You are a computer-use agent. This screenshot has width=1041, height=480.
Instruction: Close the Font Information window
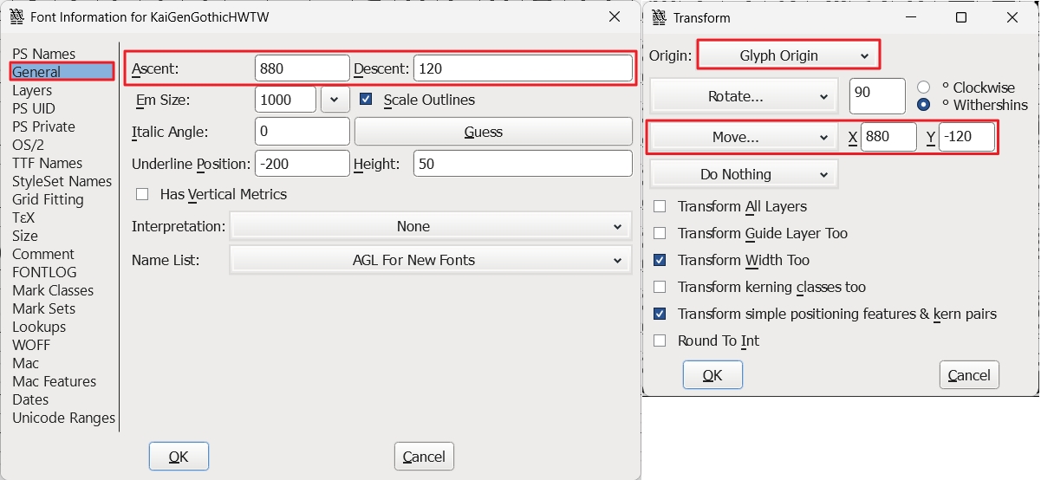click(x=614, y=16)
